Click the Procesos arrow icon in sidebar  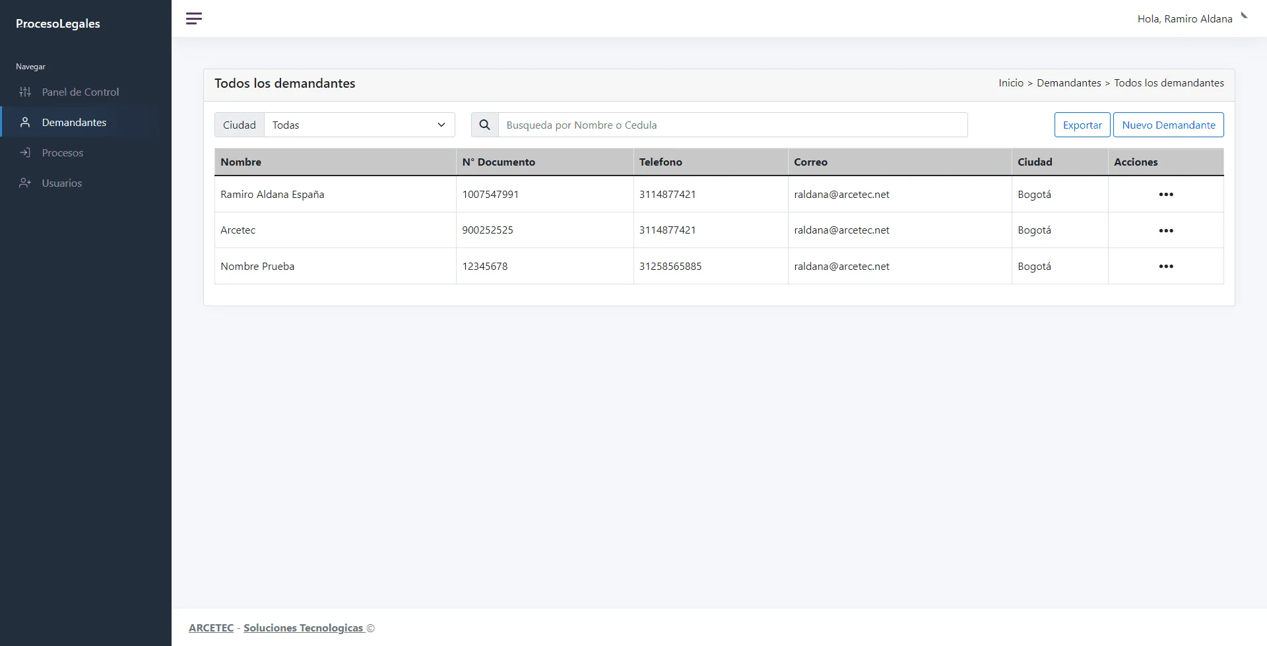[x=25, y=152]
